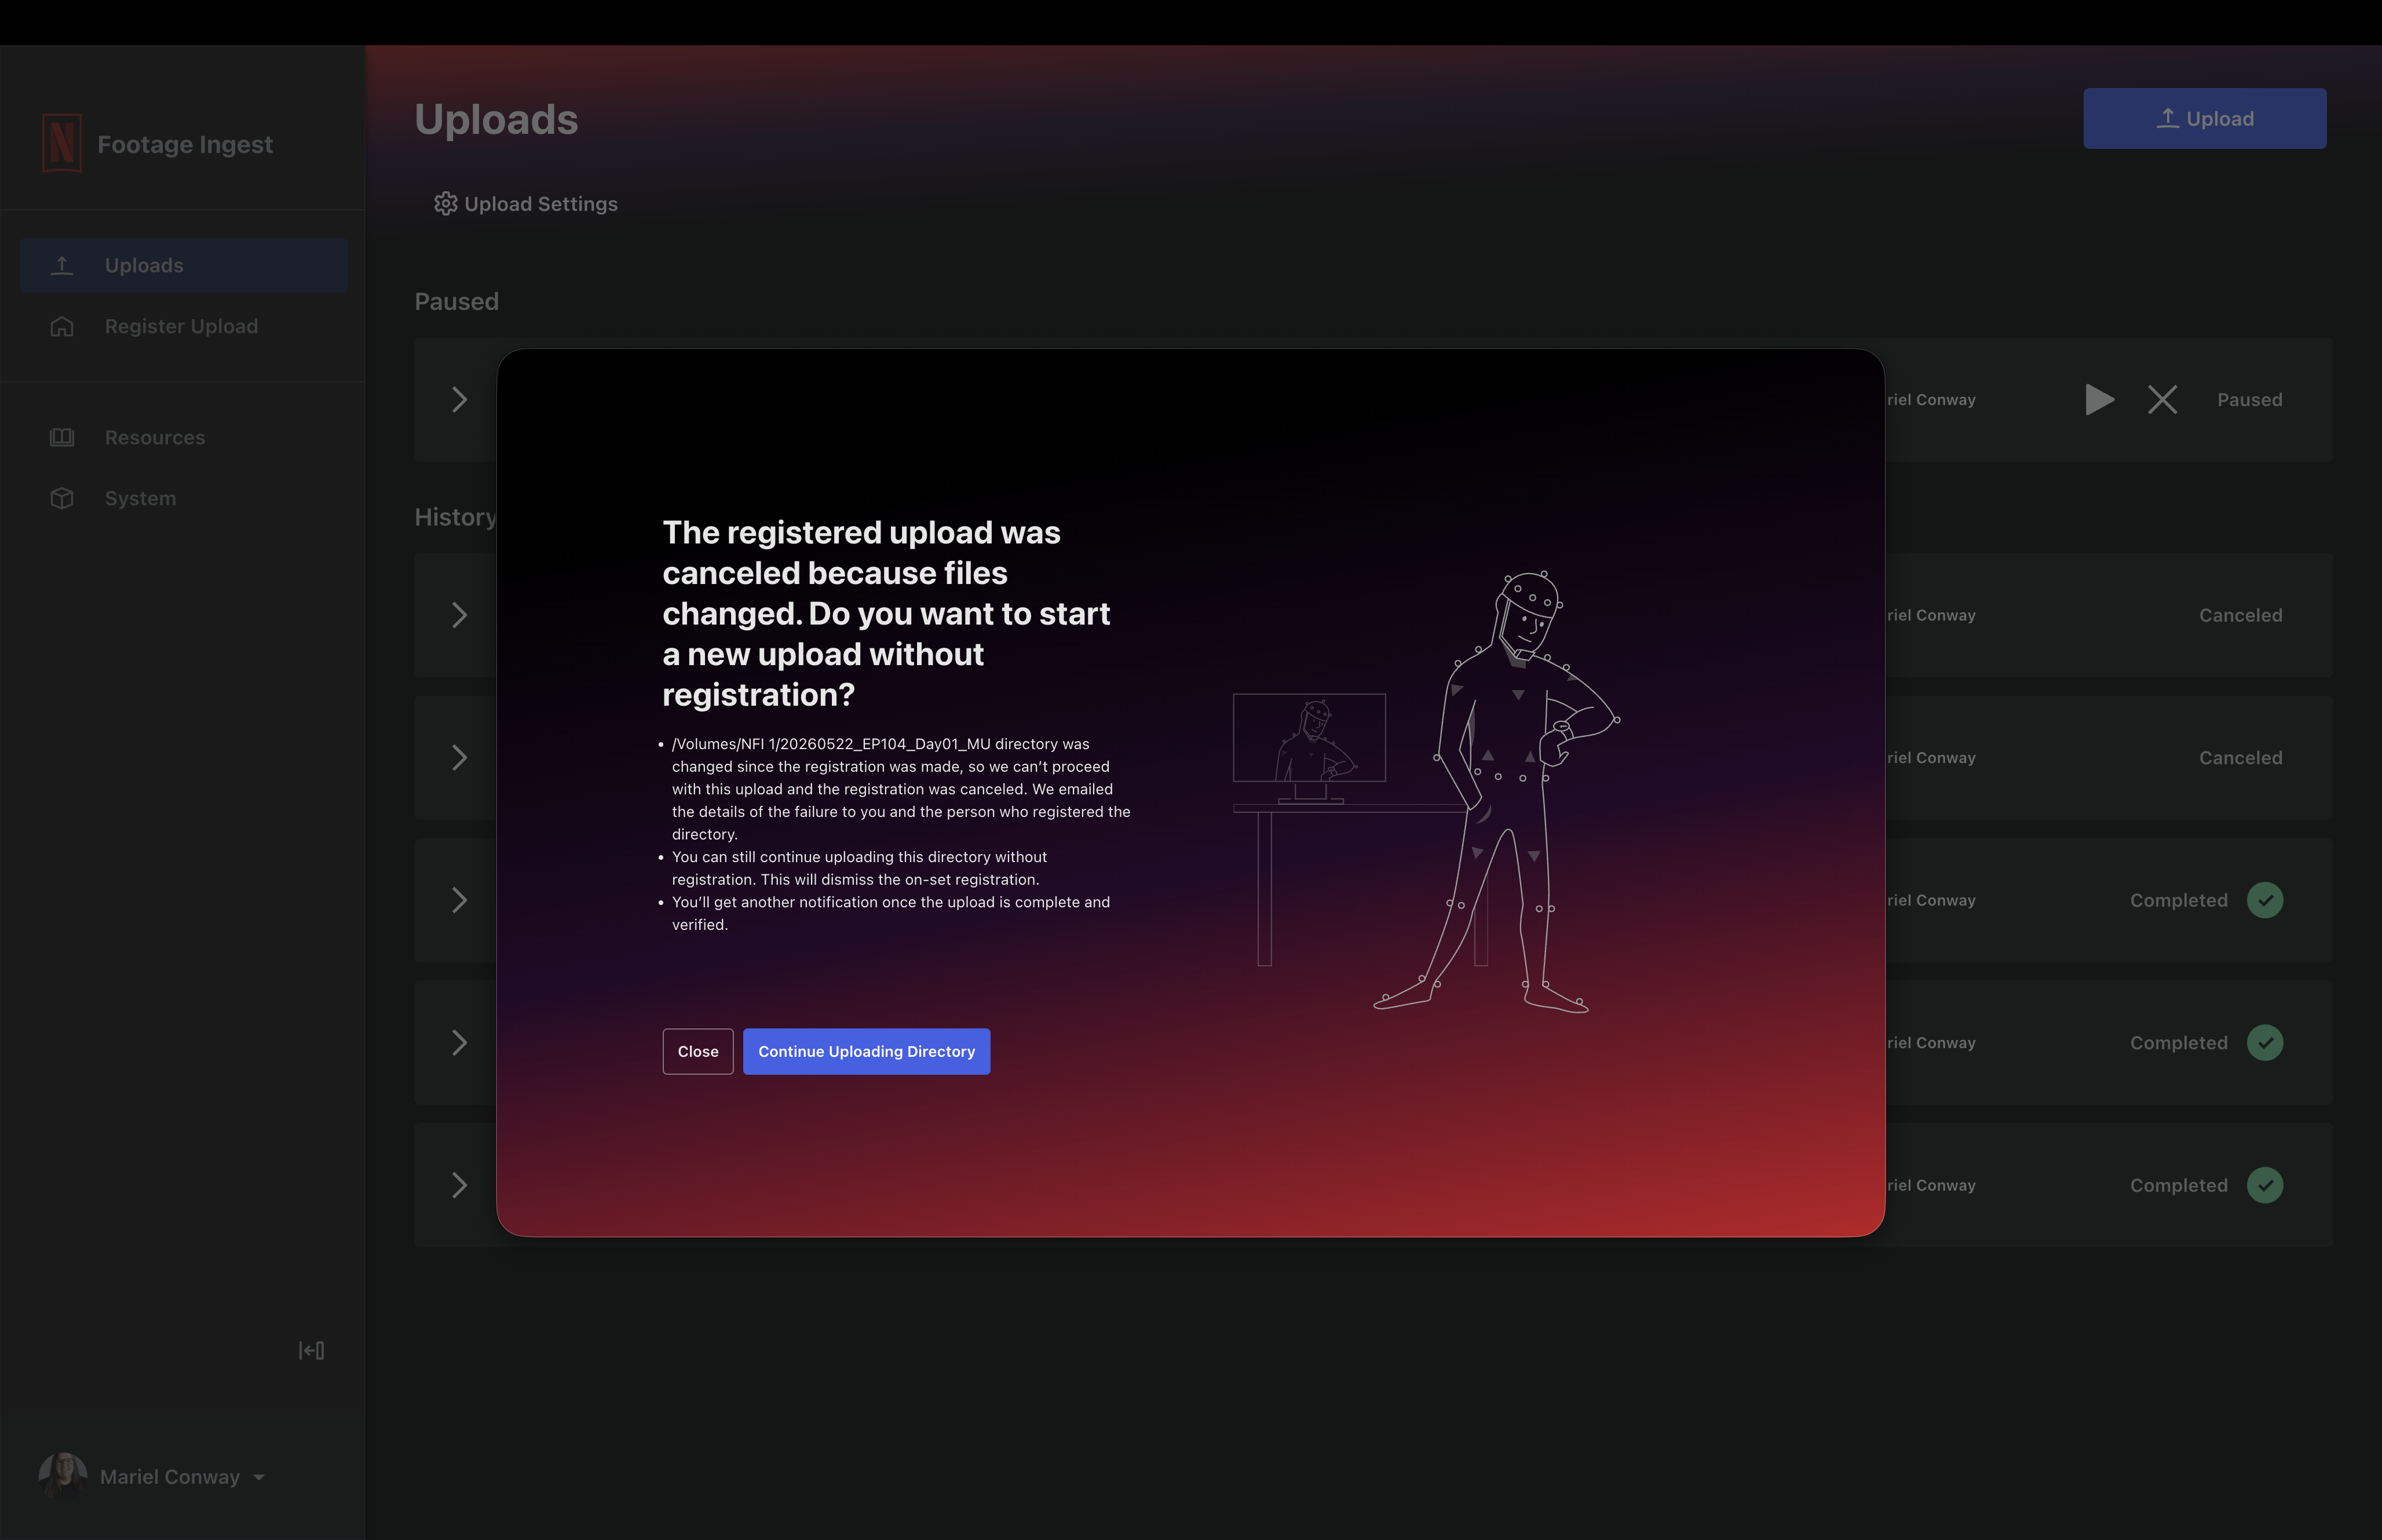Click Continue Uploading Directory
Screen dimensions: 2382x1540
point(867,1051)
